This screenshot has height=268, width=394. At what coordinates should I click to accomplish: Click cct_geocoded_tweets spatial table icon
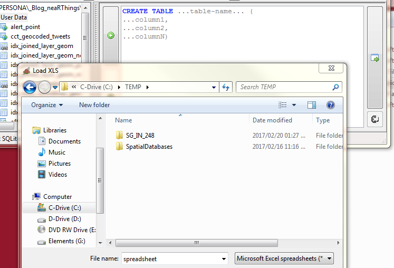(x=4, y=36)
